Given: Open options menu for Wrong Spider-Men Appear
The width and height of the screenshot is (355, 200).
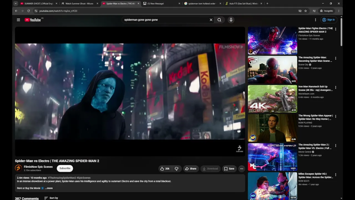Looking at the screenshot, I should (x=336, y=116).
